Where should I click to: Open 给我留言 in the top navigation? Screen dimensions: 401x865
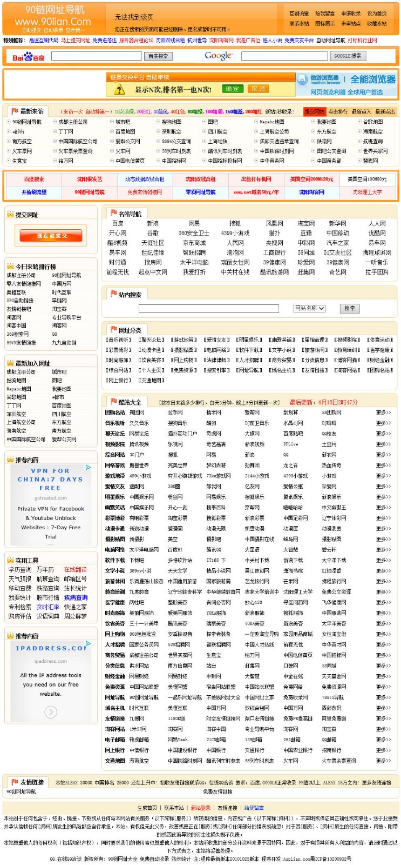click(x=325, y=14)
